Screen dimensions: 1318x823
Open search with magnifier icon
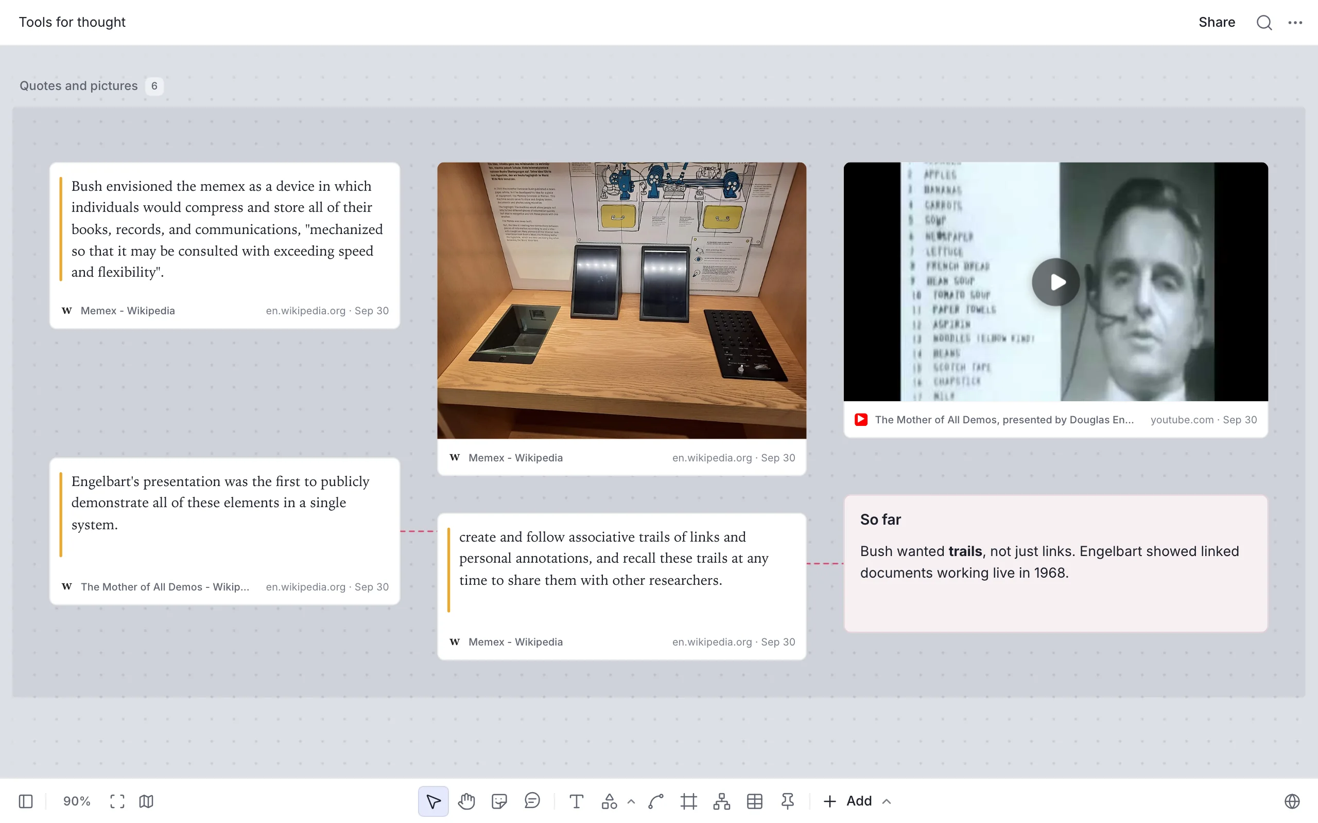[1264, 22]
